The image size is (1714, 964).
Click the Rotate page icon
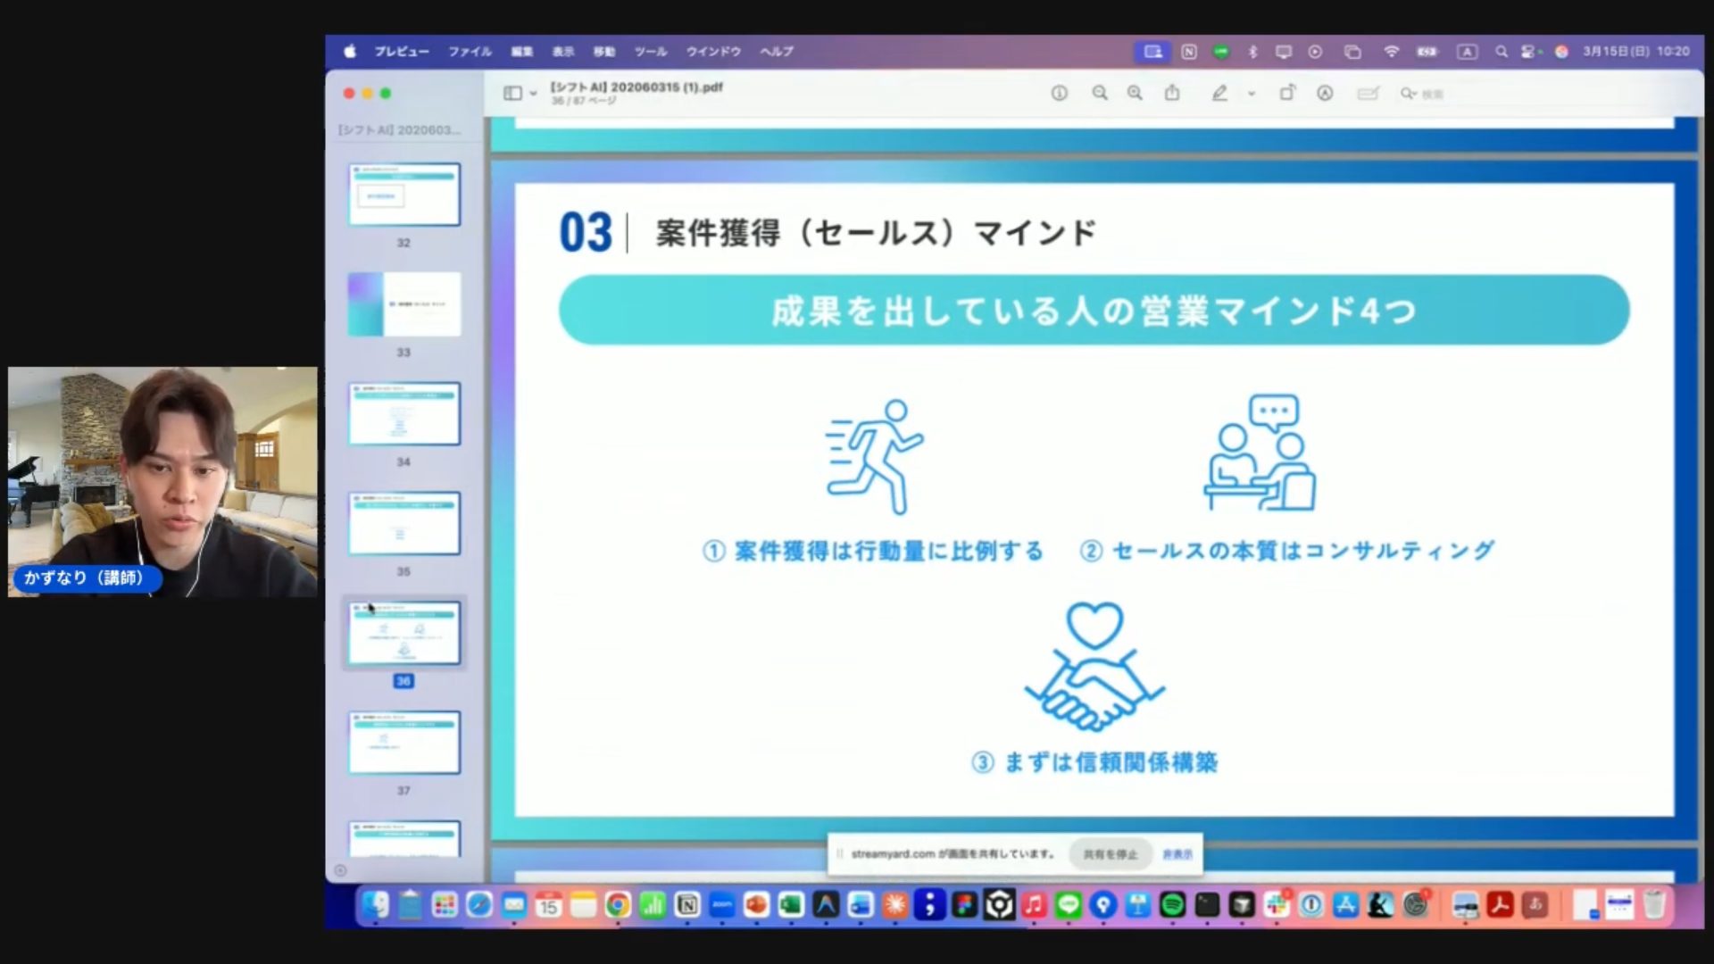(x=1287, y=93)
